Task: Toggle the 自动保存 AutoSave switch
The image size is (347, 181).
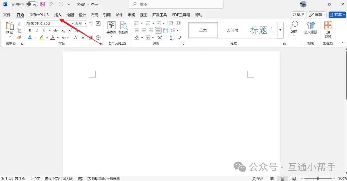Action: coord(32,4)
